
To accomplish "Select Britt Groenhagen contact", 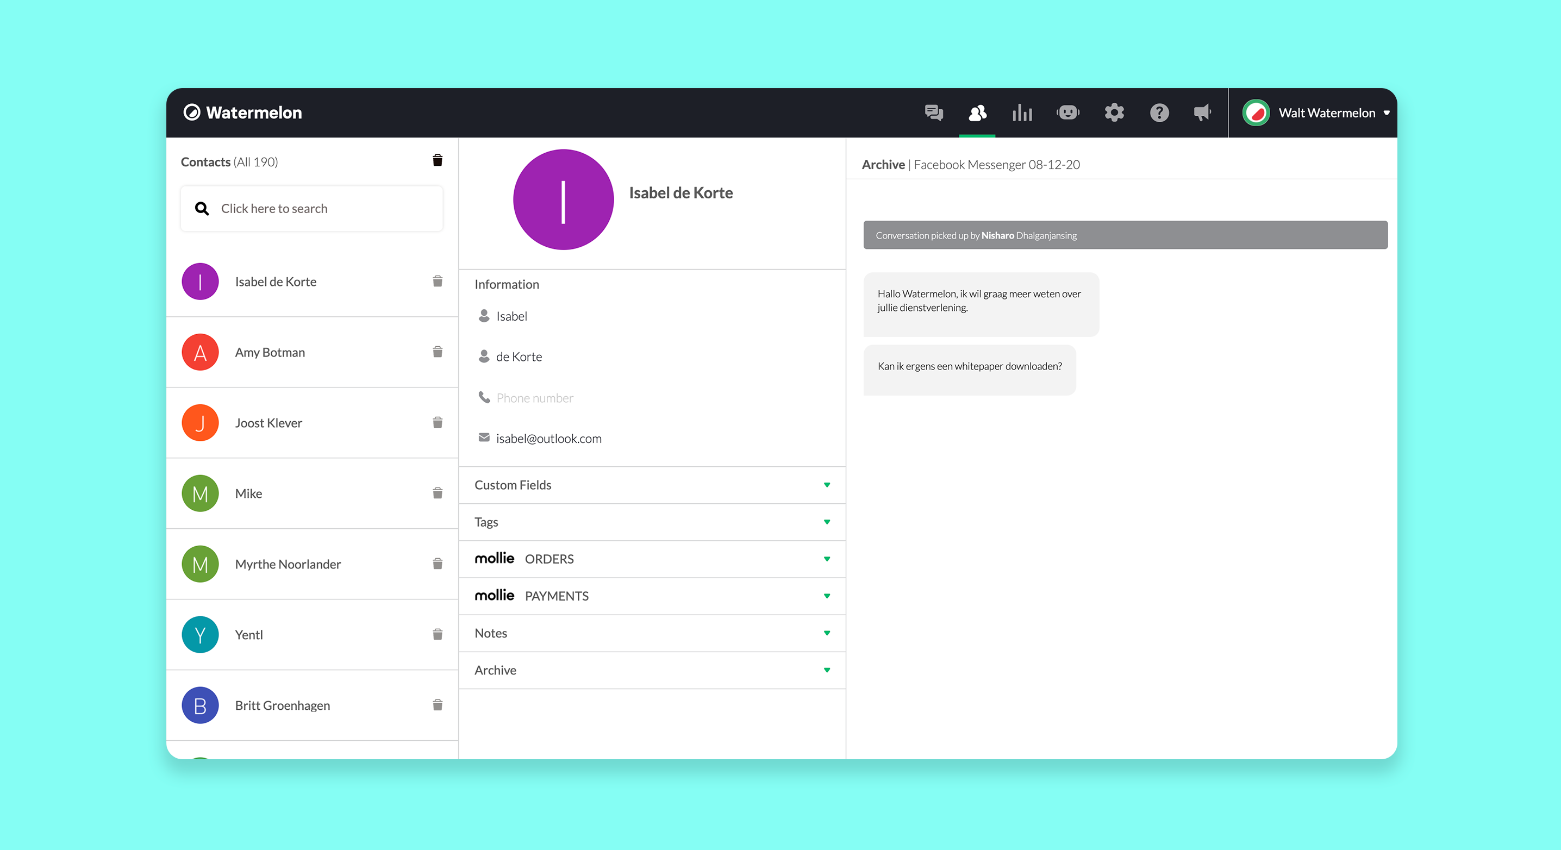I will point(283,705).
